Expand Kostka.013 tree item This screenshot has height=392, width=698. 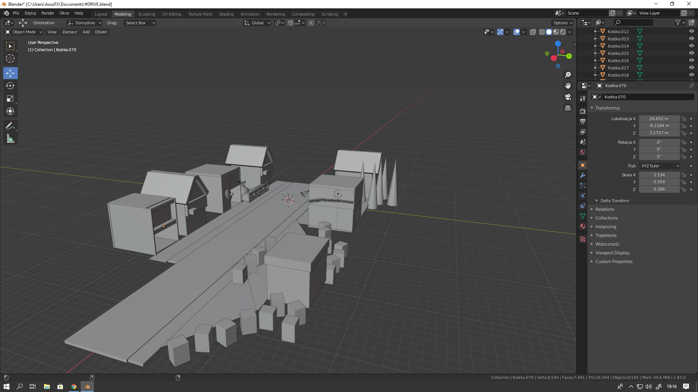point(595,39)
